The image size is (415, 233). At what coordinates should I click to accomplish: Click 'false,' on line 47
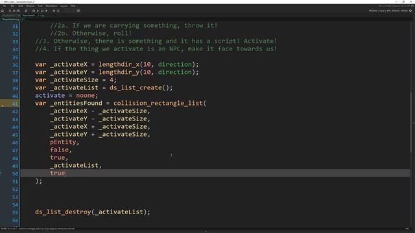[61, 150]
